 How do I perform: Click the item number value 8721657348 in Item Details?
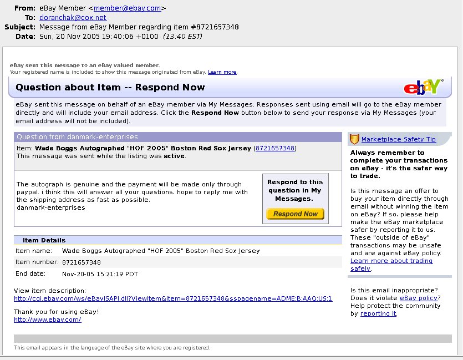coord(81,262)
